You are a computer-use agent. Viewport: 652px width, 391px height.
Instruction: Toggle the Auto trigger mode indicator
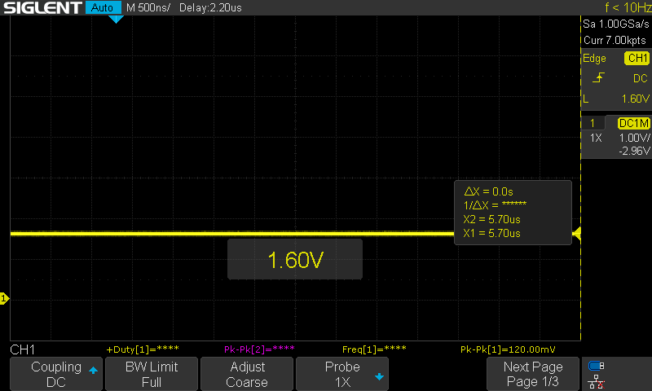pos(102,8)
